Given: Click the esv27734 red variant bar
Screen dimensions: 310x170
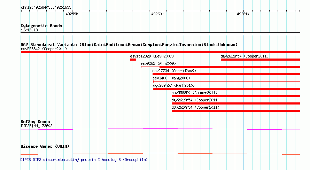Looking at the screenshot, I should (x=226, y=74).
